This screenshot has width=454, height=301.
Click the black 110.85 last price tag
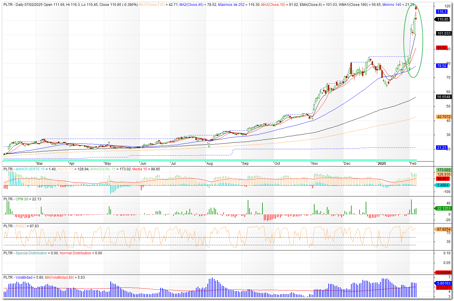click(443, 19)
